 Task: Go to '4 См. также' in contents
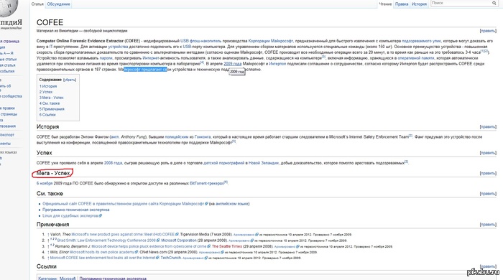point(50,103)
